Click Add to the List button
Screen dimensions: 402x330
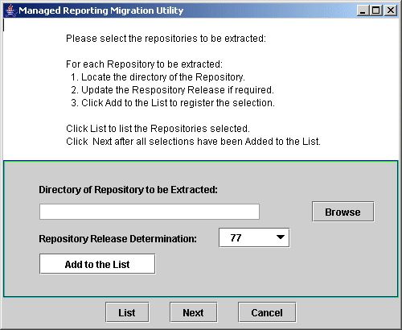coord(97,264)
